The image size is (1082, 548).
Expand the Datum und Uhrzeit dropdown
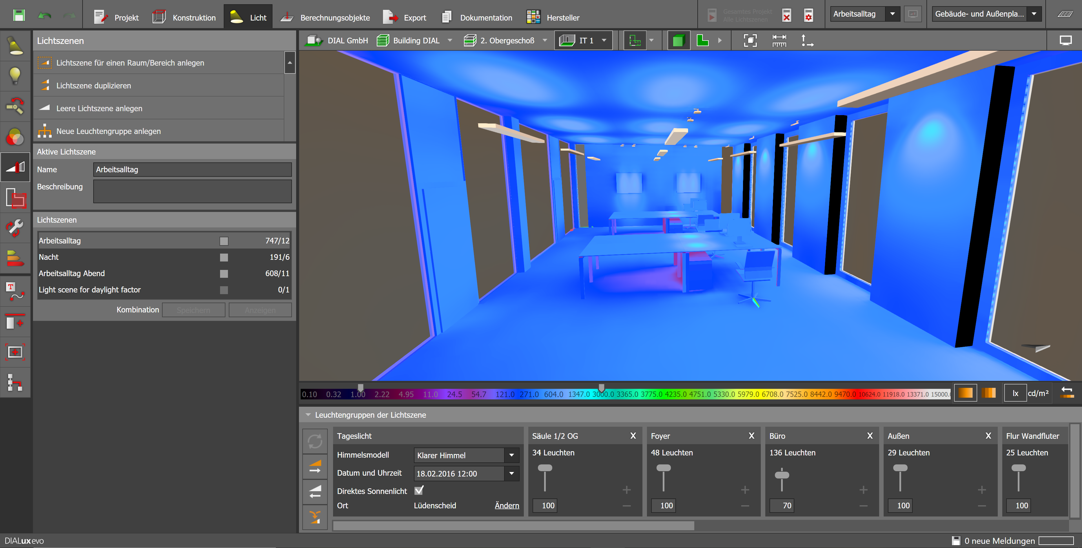tap(511, 473)
